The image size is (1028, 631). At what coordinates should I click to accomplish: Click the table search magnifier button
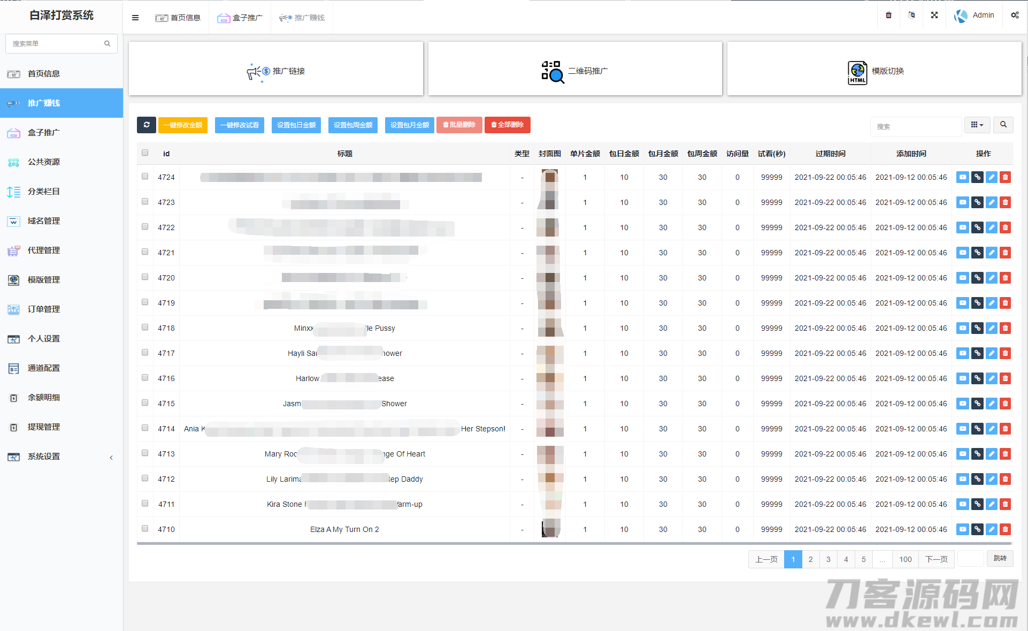click(x=1003, y=125)
